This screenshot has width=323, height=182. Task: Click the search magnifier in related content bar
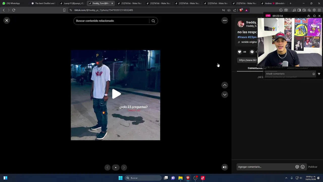click(153, 21)
